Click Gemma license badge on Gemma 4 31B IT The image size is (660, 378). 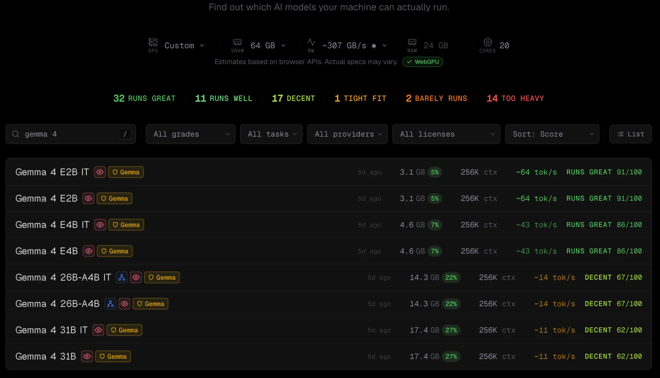pos(124,330)
